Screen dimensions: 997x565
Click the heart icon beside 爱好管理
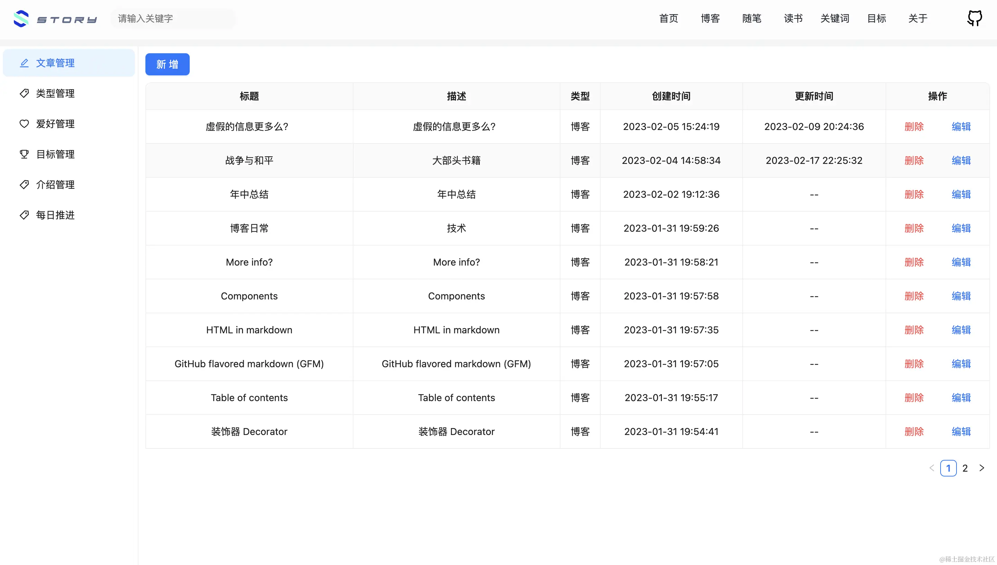pos(24,123)
